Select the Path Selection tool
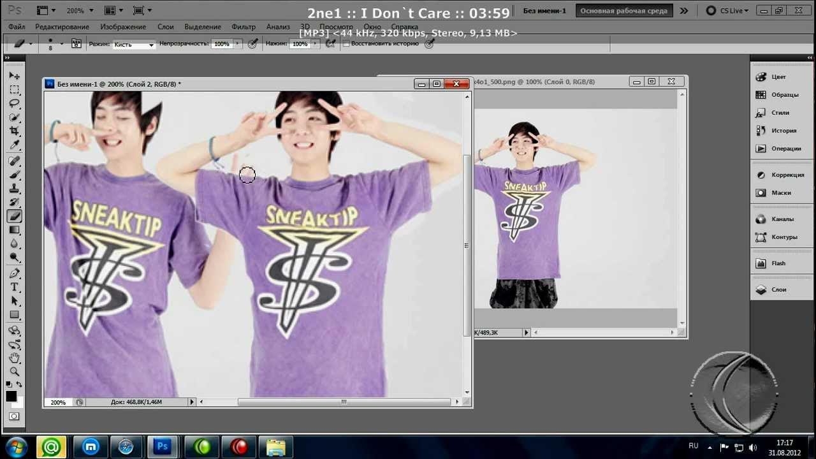The width and height of the screenshot is (816, 459). 14,302
